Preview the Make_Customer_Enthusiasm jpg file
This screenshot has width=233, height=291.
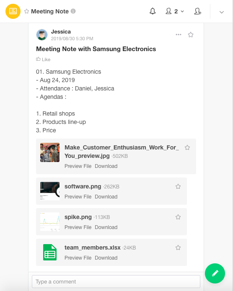point(78,166)
